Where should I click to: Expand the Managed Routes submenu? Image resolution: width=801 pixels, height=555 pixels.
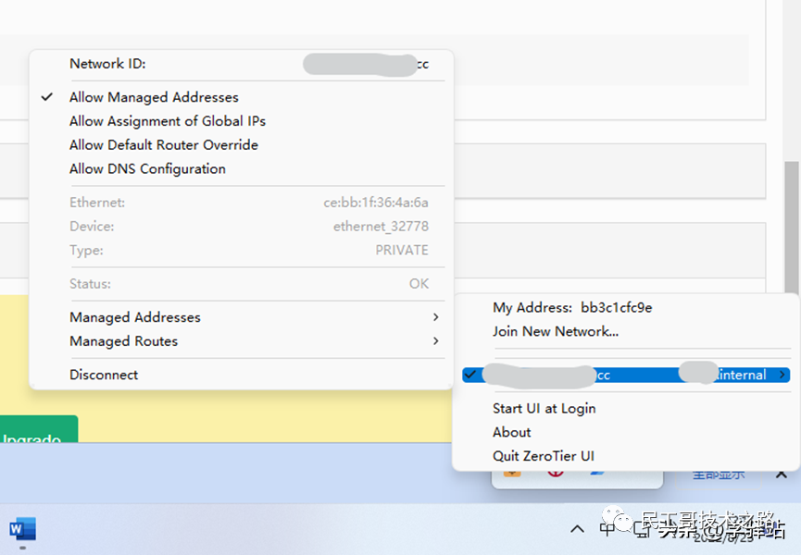coord(241,340)
